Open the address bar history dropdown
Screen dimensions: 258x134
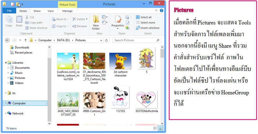click(101, 40)
